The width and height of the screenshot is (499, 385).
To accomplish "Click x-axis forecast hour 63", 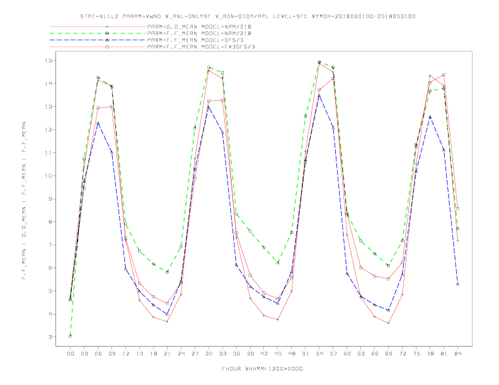I will point(361,354).
